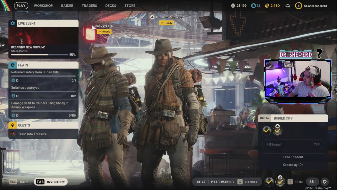This screenshot has width=337, height=190.
Task: Open the DECKS tab
Action: click(111, 6)
